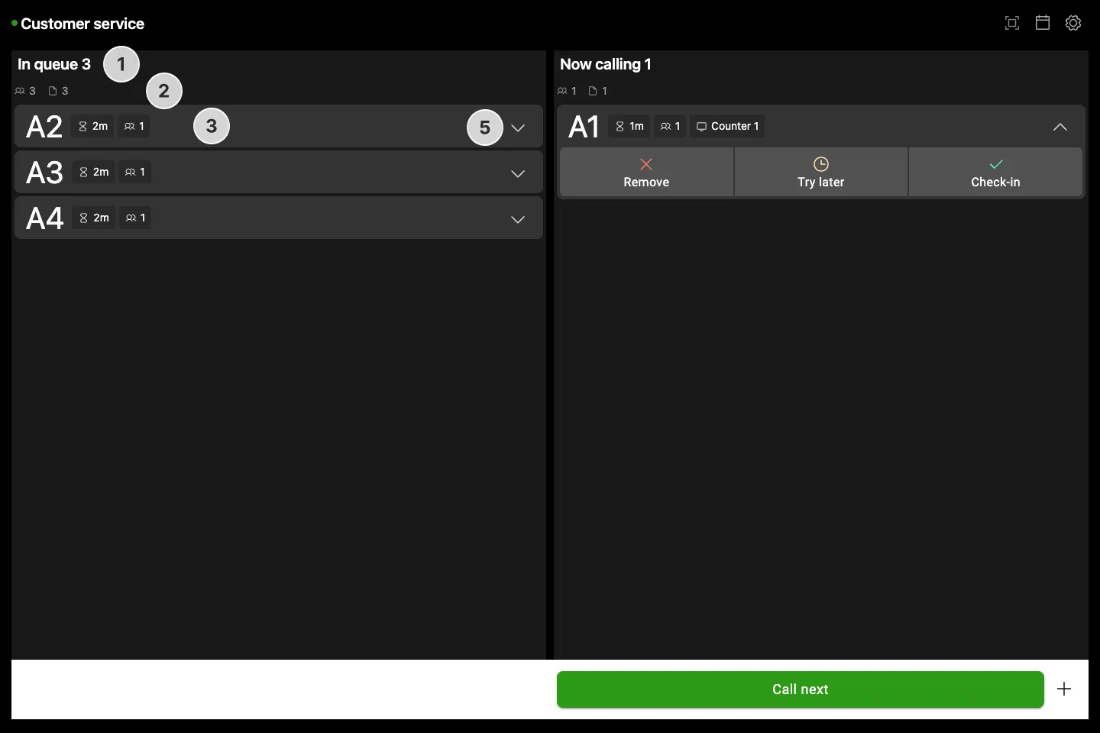Expand the A4 ticket row chevron
This screenshot has width=1100, height=733.
(518, 219)
